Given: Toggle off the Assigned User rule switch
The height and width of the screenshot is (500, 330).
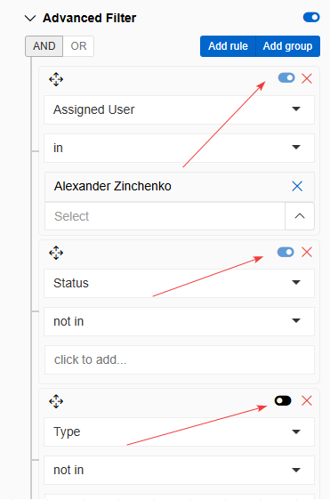Looking at the screenshot, I should click(286, 77).
